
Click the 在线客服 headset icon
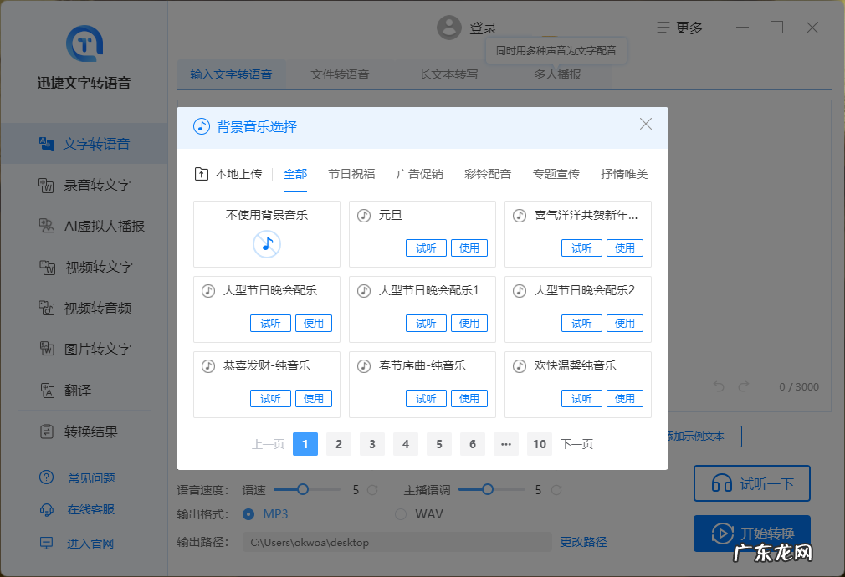coord(47,509)
